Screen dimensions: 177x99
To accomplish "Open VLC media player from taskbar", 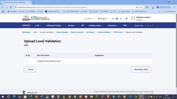I will 64,97.
